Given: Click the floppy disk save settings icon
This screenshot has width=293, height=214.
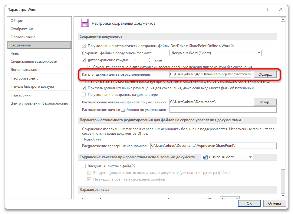Looking at the screenshot, I should 84,23.
